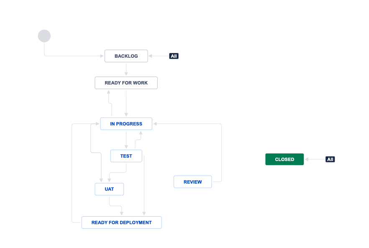Select the READY FOR DEPLOYMENT status node

point(121,222)
